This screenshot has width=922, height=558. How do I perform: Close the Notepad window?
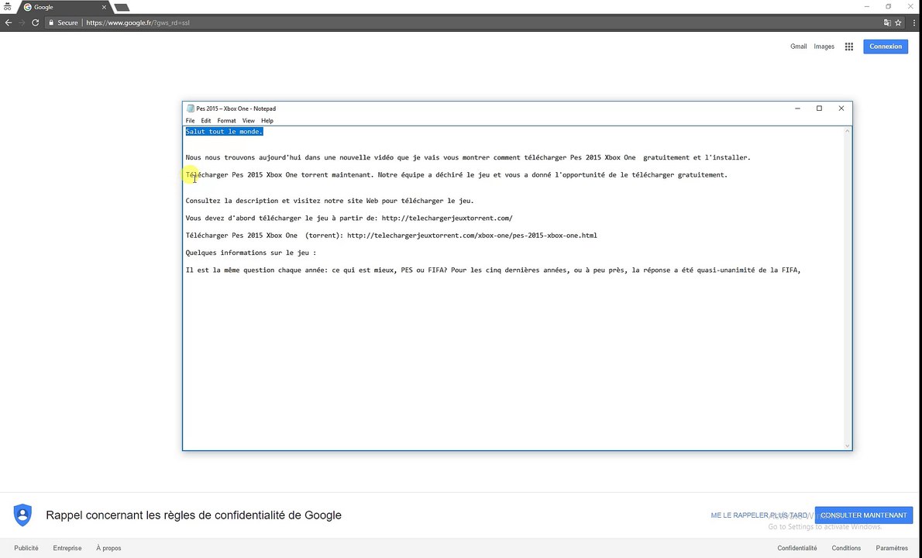click(841, 108)
